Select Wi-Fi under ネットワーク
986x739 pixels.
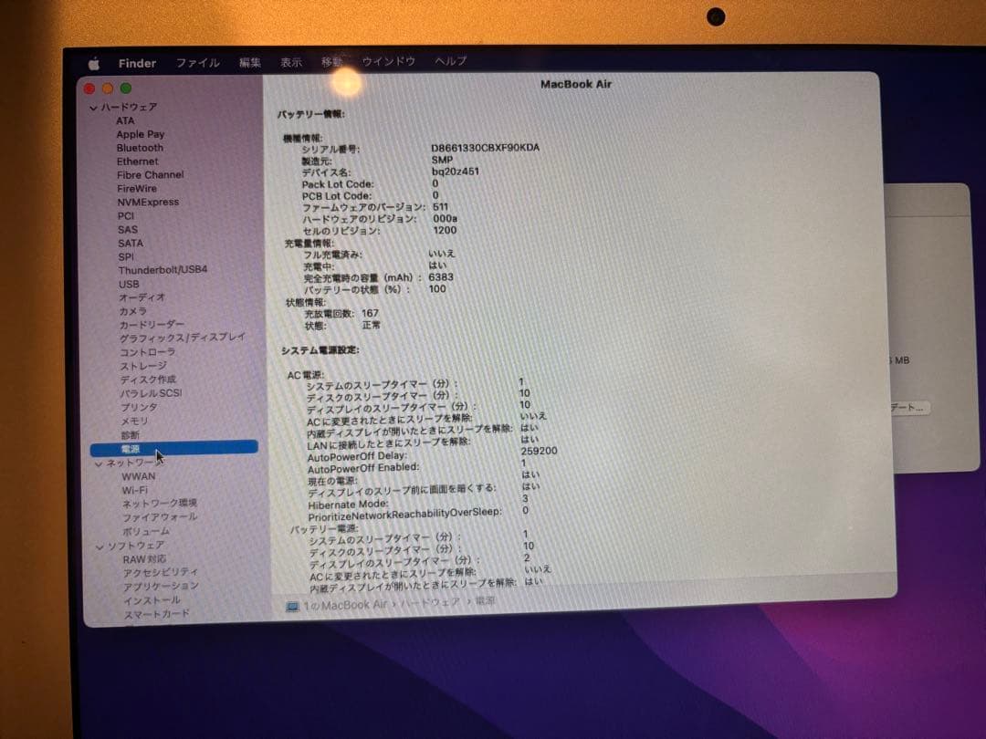point(137,490)
